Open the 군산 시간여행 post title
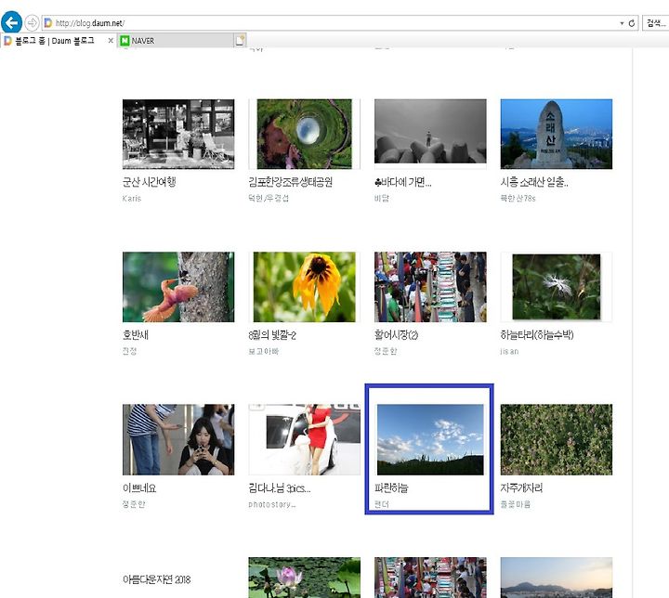The width and height of the screenshot is (669, 598). 149,182
